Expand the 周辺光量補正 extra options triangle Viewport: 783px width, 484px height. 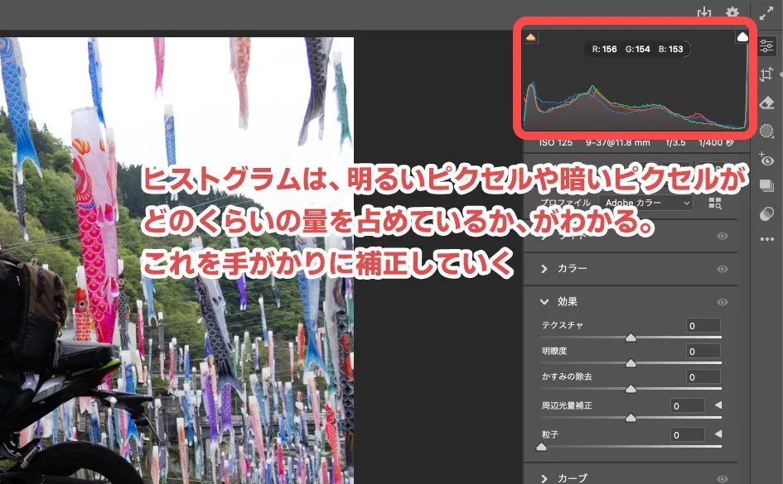(718, 405)
